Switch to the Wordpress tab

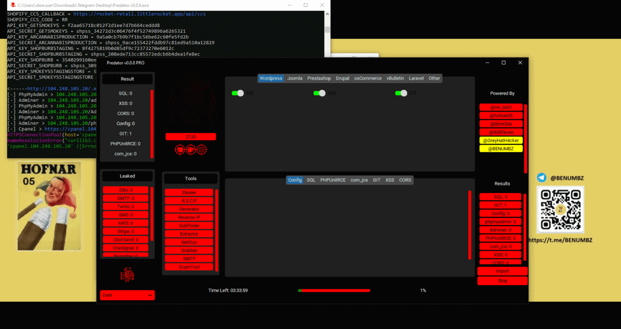(271, 79)
